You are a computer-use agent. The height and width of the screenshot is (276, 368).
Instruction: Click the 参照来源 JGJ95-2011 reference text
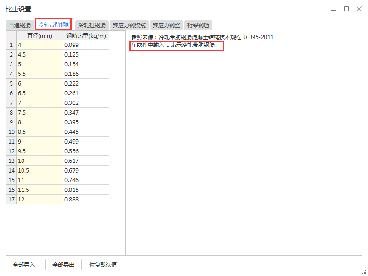pos(202,37)
